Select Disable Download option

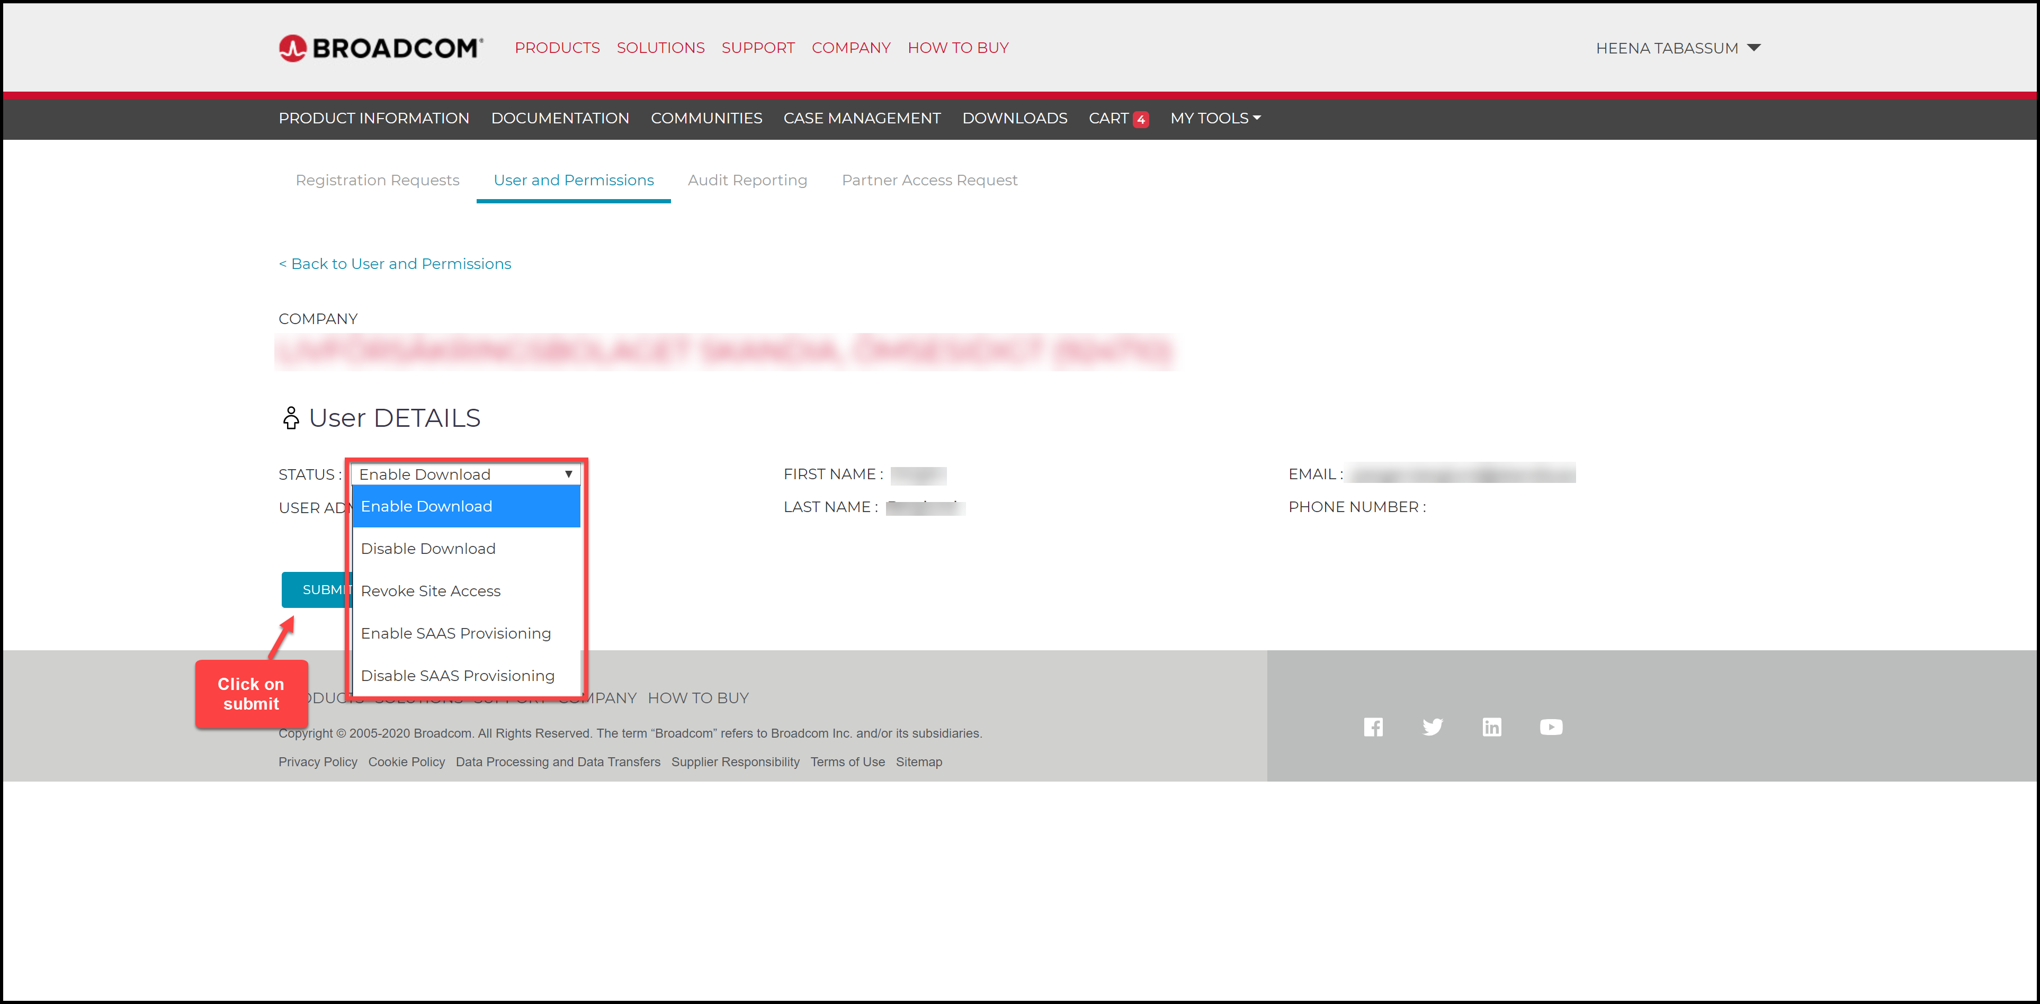click(x=427, y=549)
